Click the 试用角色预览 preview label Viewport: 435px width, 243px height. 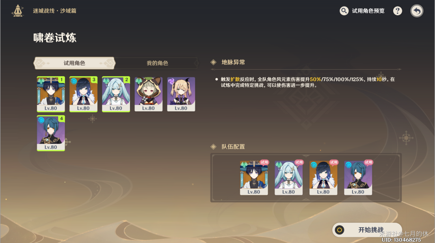[x=368, y=11]
